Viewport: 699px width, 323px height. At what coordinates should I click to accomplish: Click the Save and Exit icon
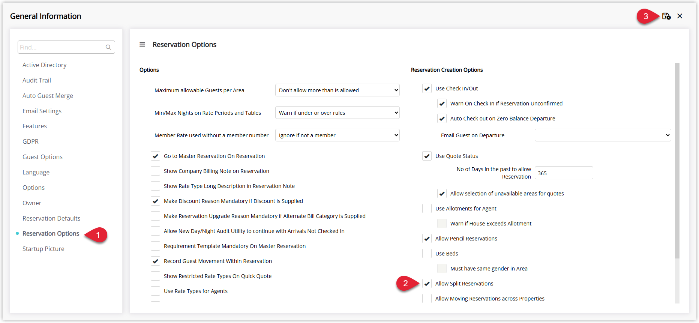click(x=666, y=16)
